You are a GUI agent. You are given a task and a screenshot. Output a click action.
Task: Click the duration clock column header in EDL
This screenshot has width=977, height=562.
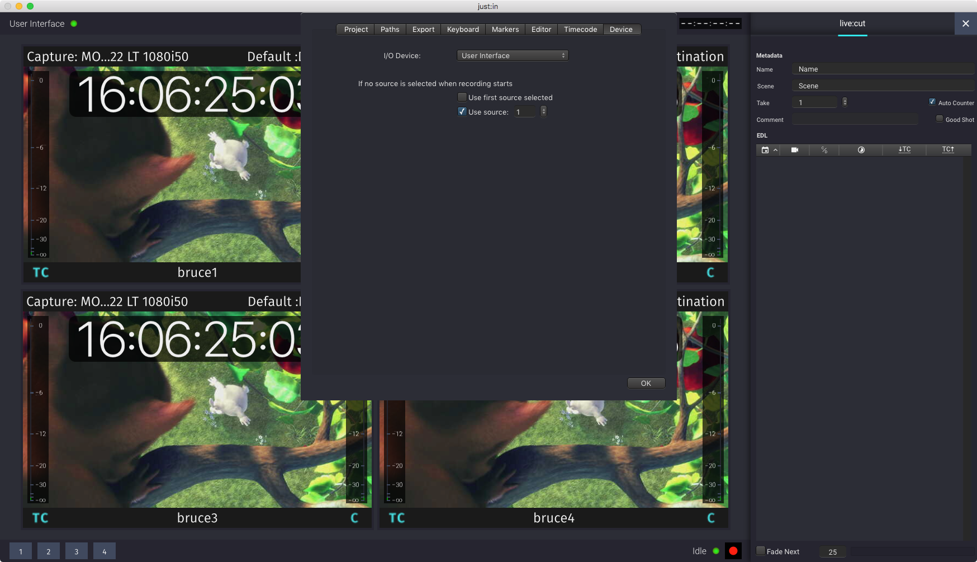tap(861, 150)
